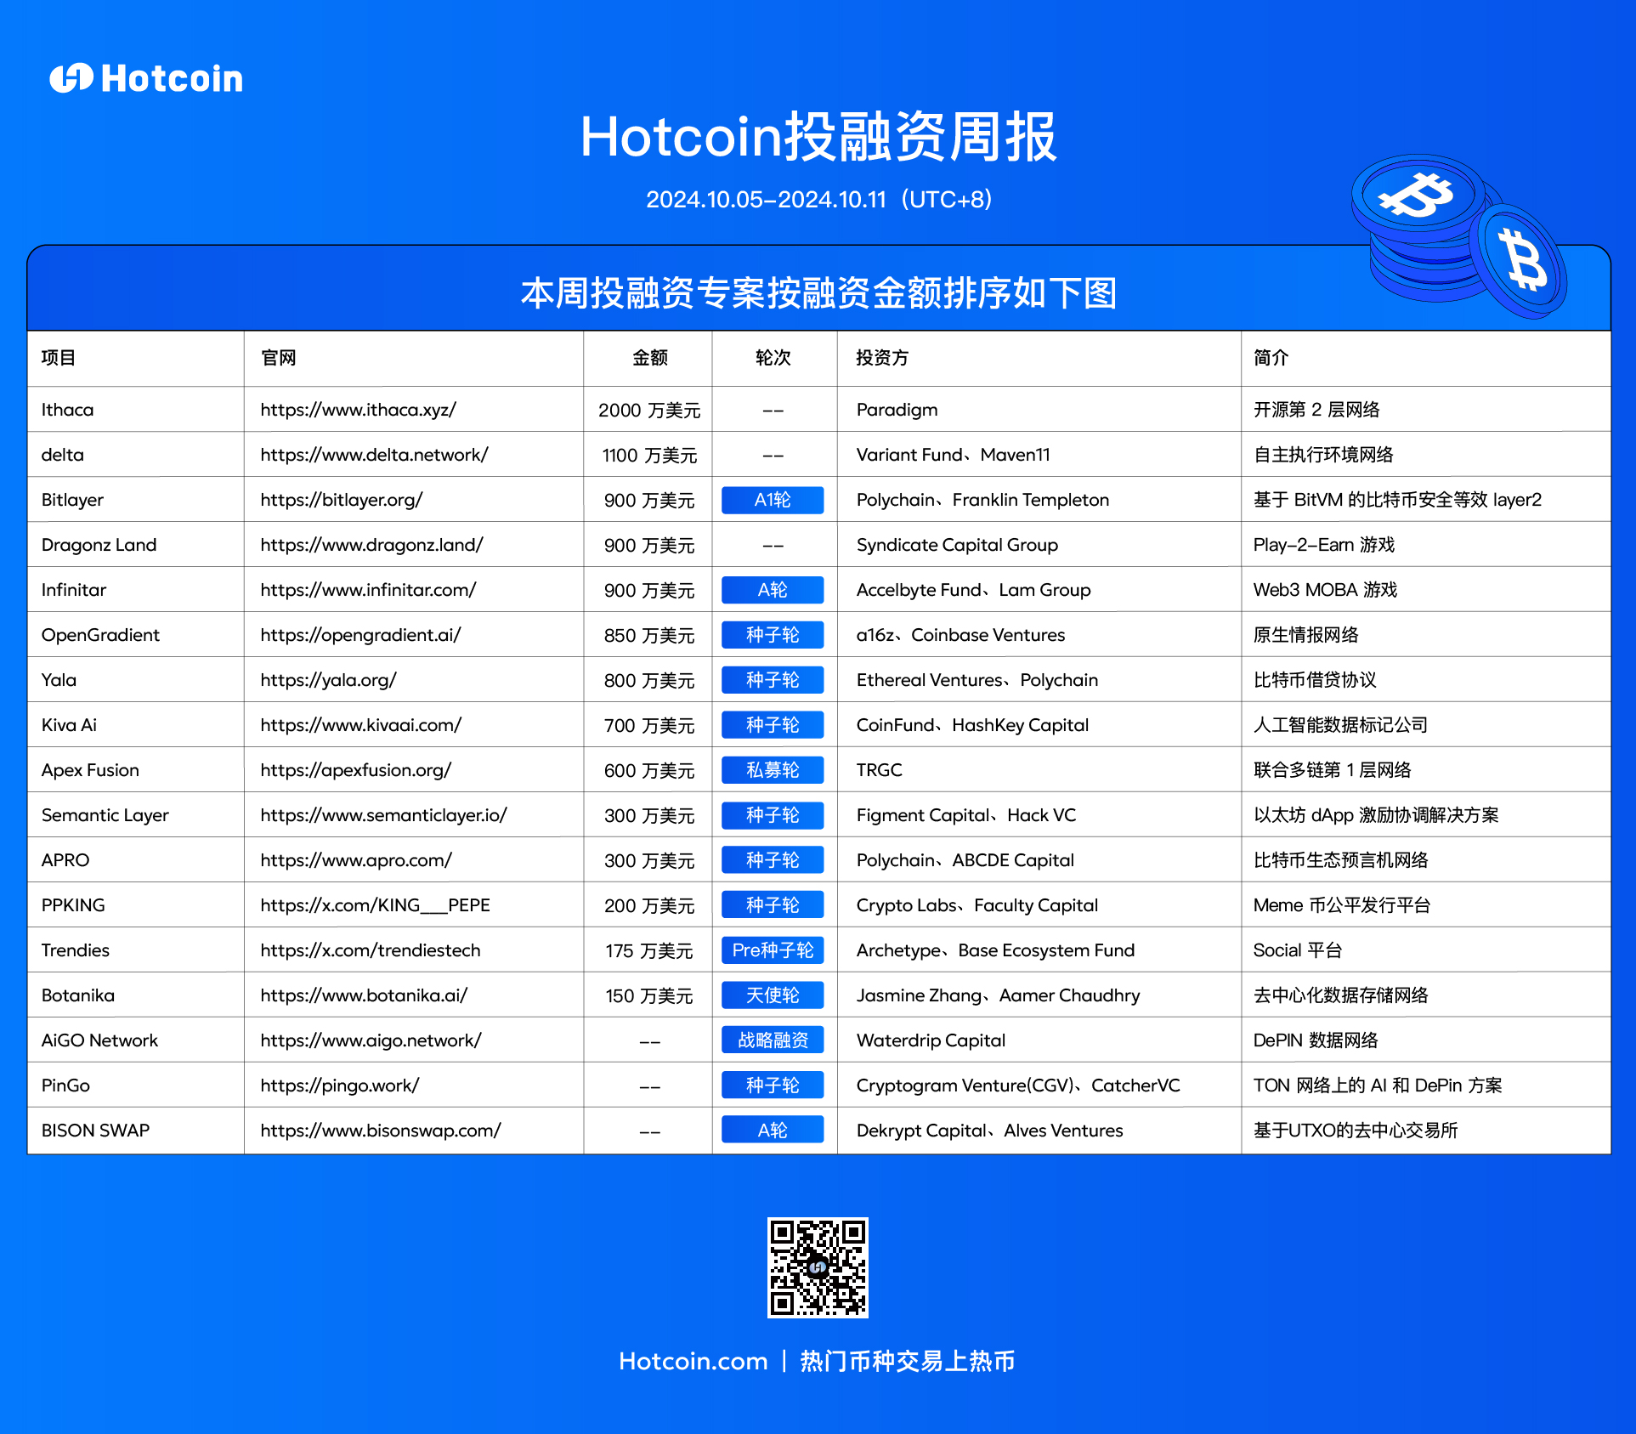
Task: Click the A轮 badge in BISON SWAP row
Action: tap(773, 1131)
